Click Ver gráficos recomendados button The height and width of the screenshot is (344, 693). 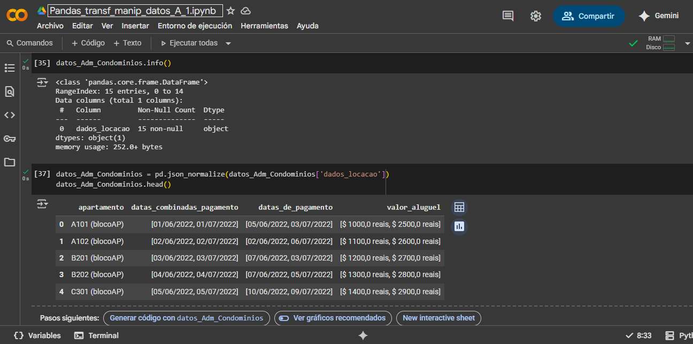[333, 318]
